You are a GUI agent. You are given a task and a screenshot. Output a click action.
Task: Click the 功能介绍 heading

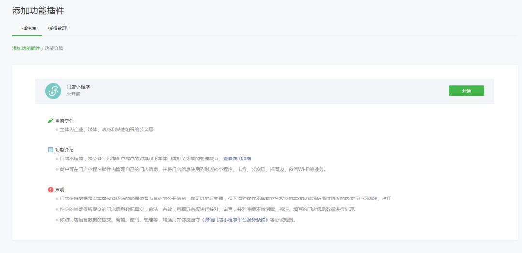(x=65, y=150)
